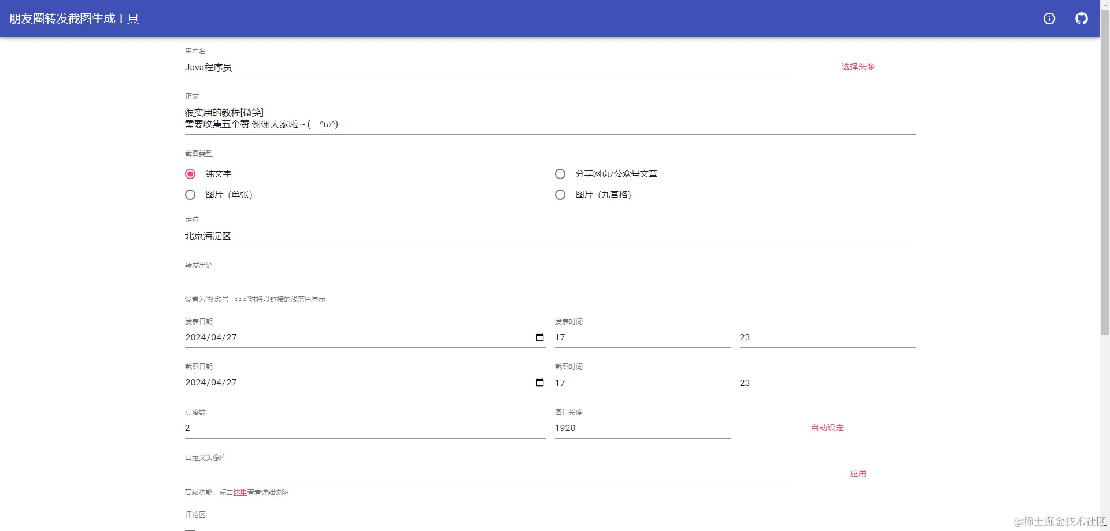Focus the 截图时间 hour field
Image resolution: width=1110 pixels, height=531 pixels.
click(642, 383)
